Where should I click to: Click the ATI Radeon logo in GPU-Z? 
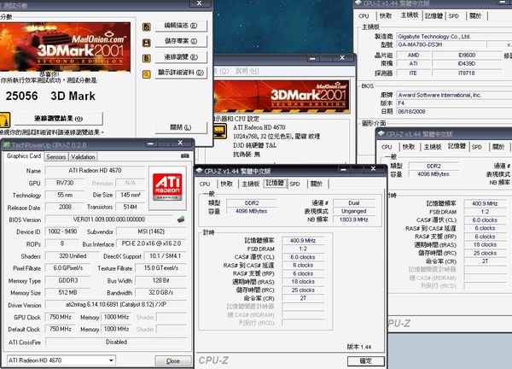pos(167,188)
